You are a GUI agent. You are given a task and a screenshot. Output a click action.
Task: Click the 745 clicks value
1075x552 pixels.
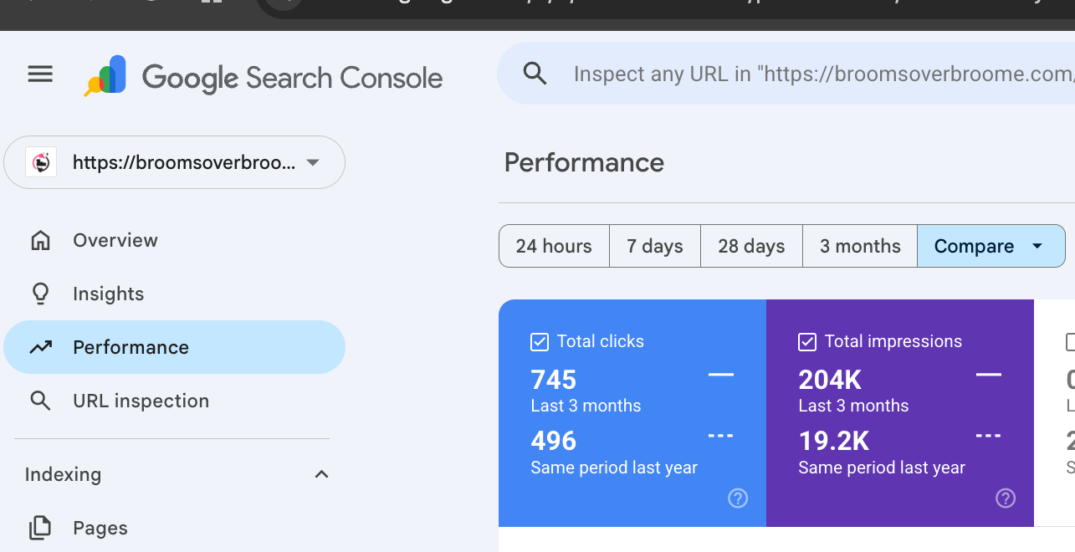point(554,380)
